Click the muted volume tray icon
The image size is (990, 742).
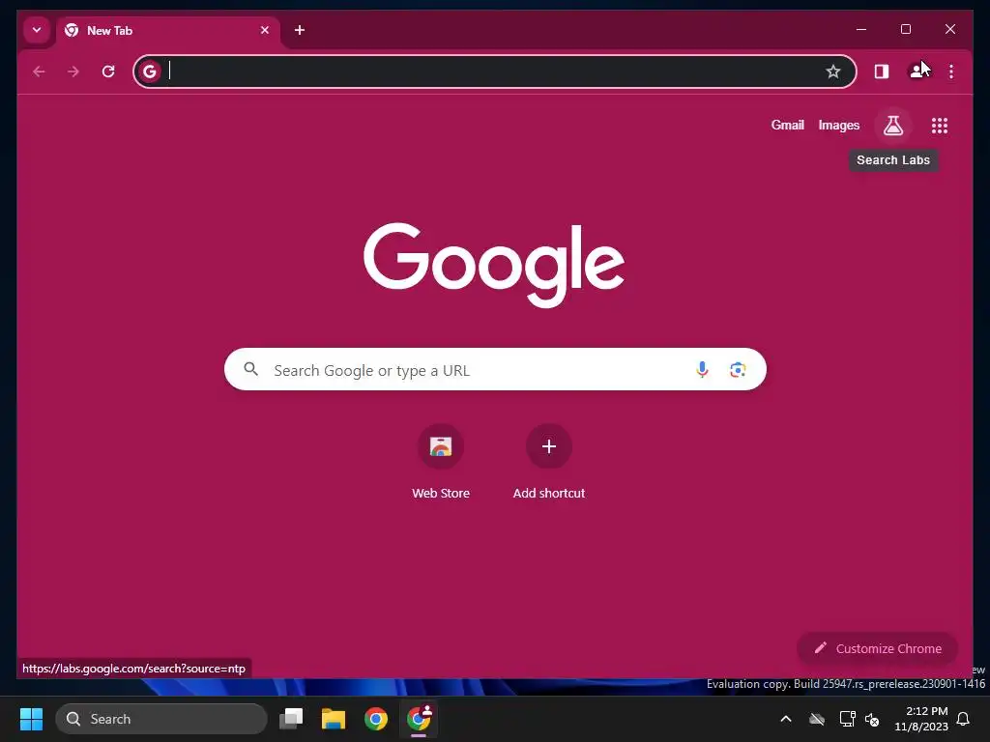click(x=872, y=719)
